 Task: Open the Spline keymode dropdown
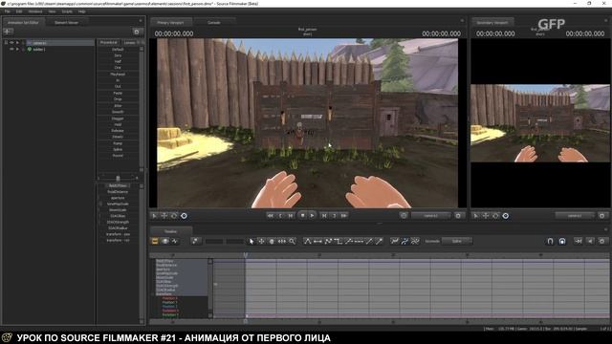click(x=457, y=242)
